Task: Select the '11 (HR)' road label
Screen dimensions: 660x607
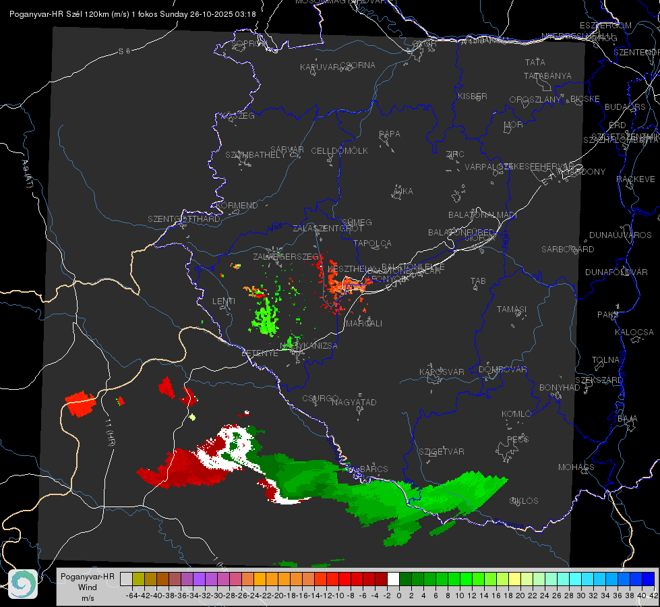Action: coord(111,432)
